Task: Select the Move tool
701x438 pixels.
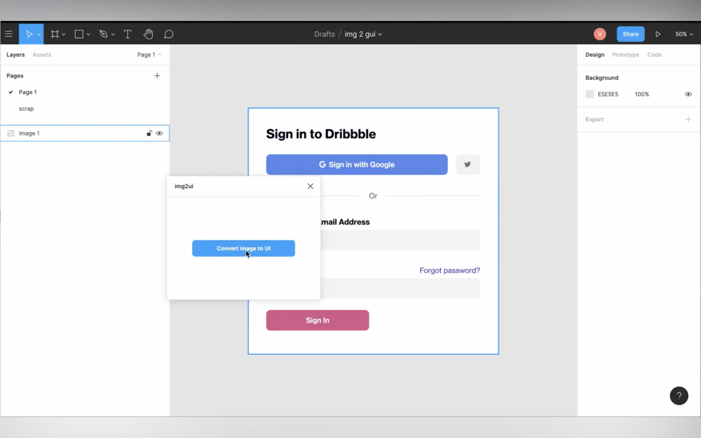Action: (x=29, y=34)
